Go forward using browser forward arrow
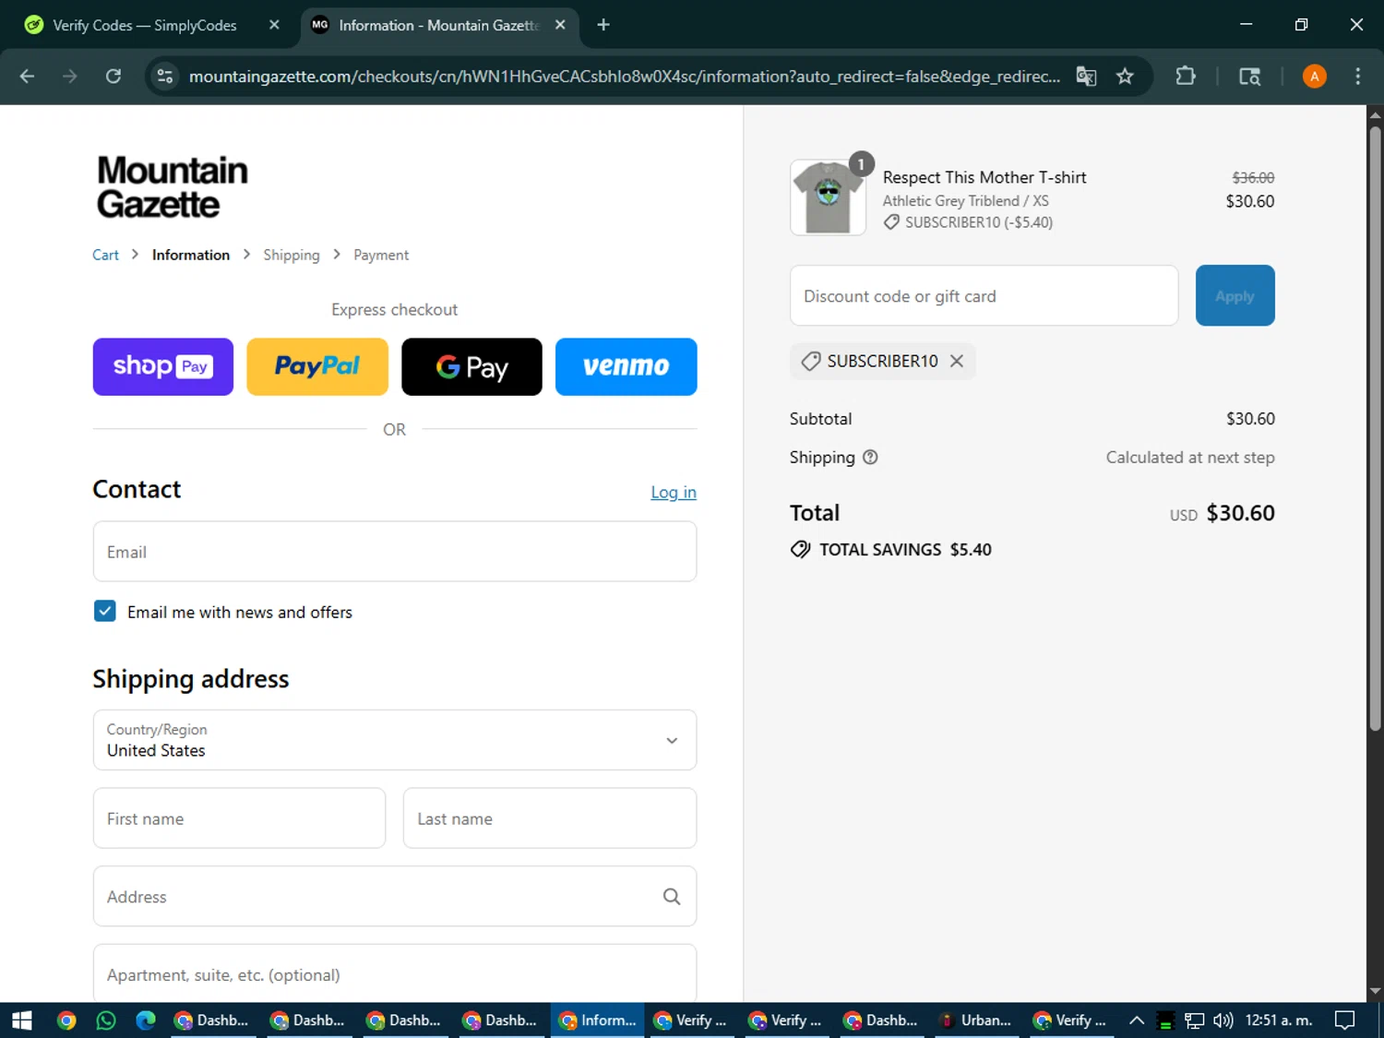Viewport: 1384px width, 1038px height. [x=70, y=77]
